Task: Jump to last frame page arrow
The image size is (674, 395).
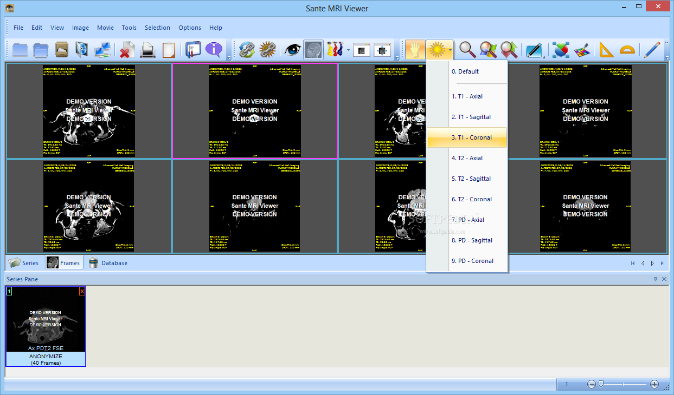Action: (x=663, y=264)
